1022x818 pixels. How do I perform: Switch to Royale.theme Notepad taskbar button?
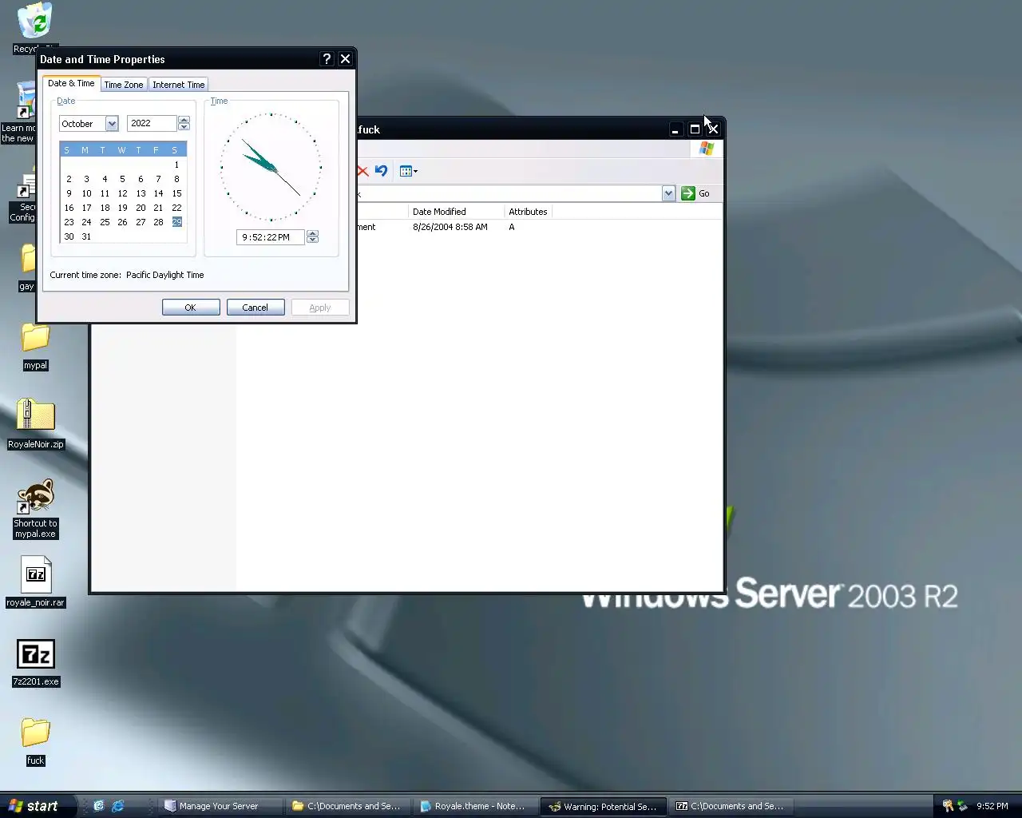(475, 806)
